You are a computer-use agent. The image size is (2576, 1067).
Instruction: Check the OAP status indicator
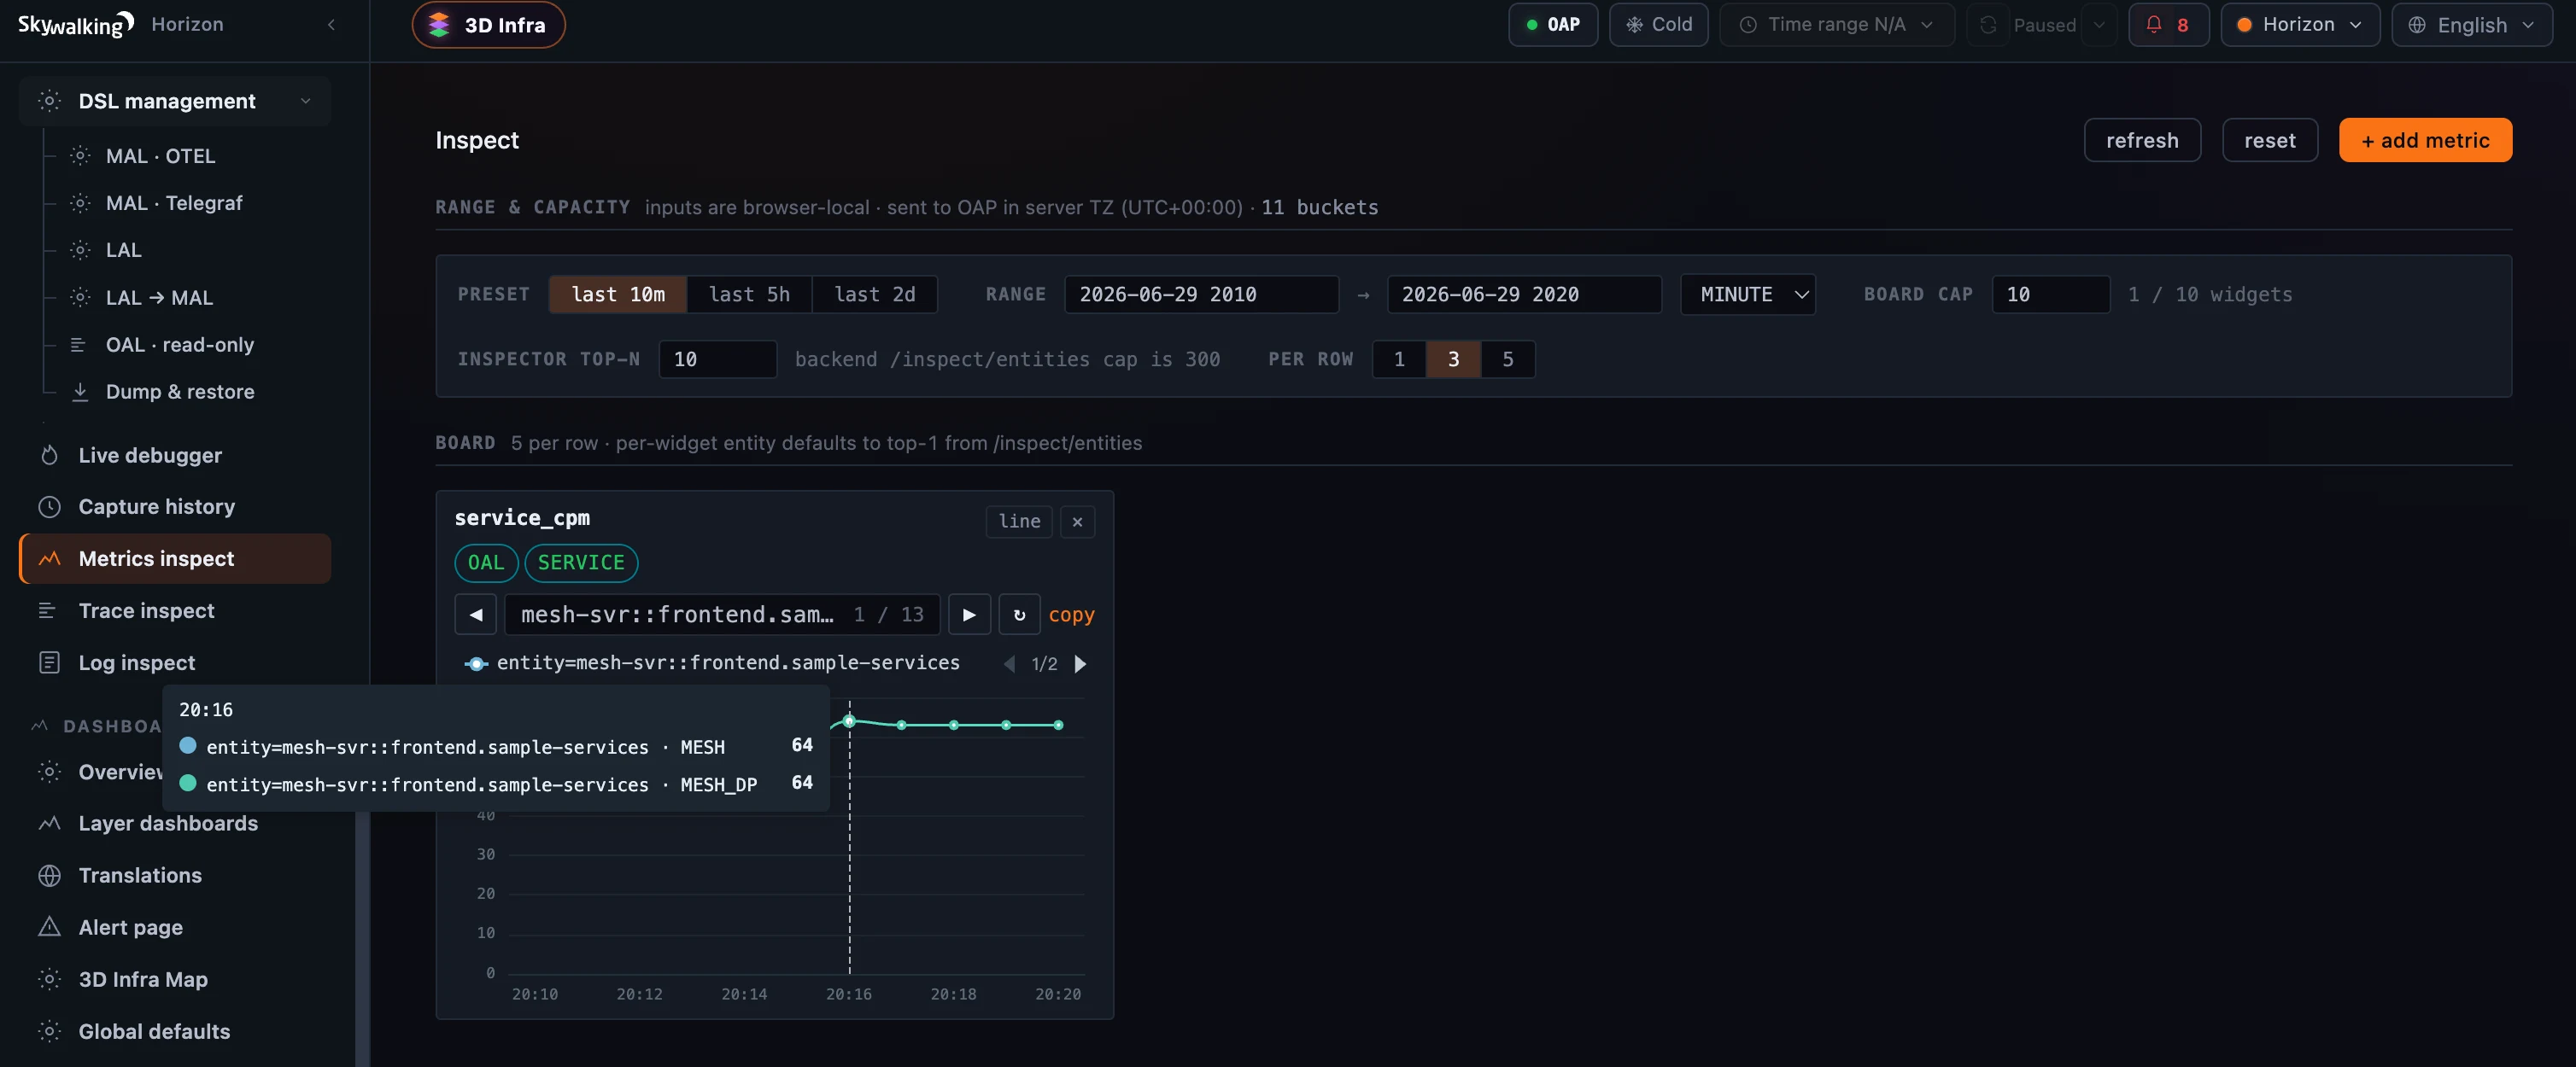1552,25
